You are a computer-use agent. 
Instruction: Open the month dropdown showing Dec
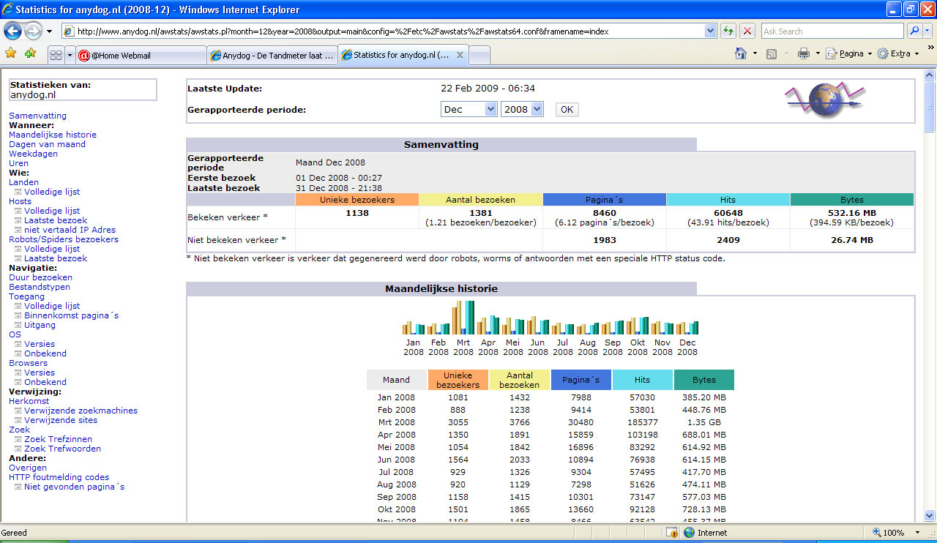click(x=469, y=109)
